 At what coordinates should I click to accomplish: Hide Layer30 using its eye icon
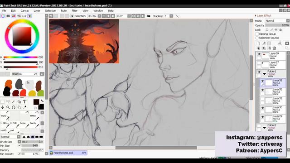tap(262, 108)
